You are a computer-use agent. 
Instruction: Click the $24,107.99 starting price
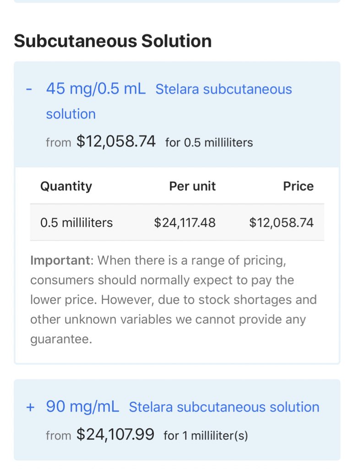pyautogui.click(x=115, y=434)
